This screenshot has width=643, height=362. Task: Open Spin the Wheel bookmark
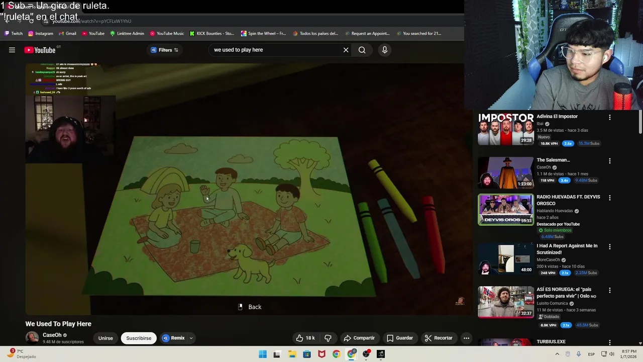point(264,34)
